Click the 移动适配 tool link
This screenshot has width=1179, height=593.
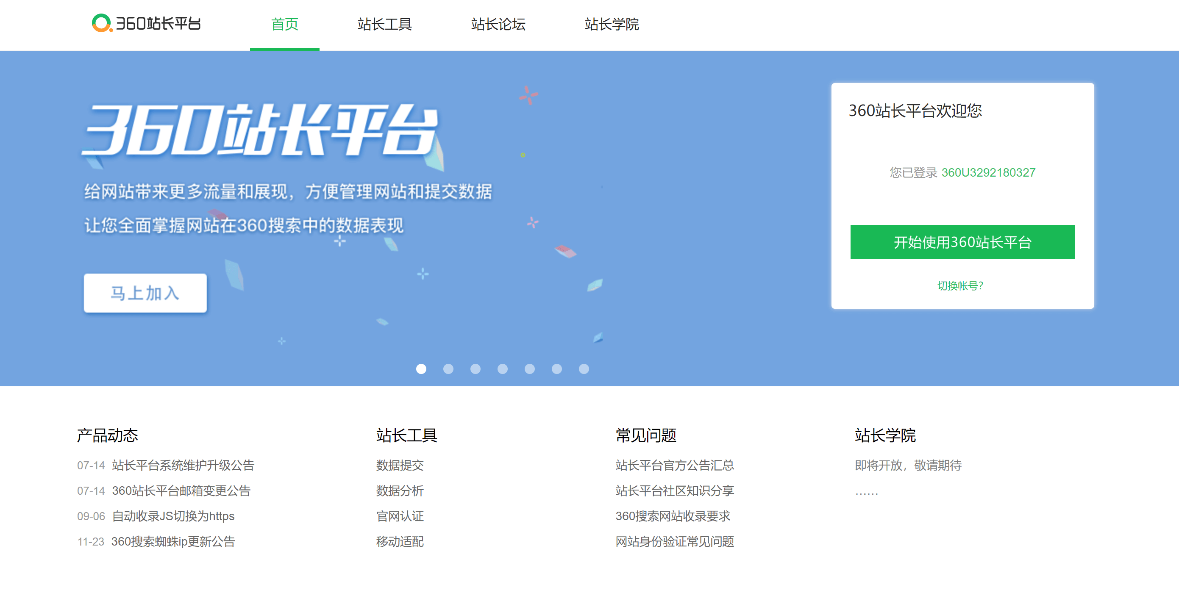pyautogui.click(x=400, y=542)
